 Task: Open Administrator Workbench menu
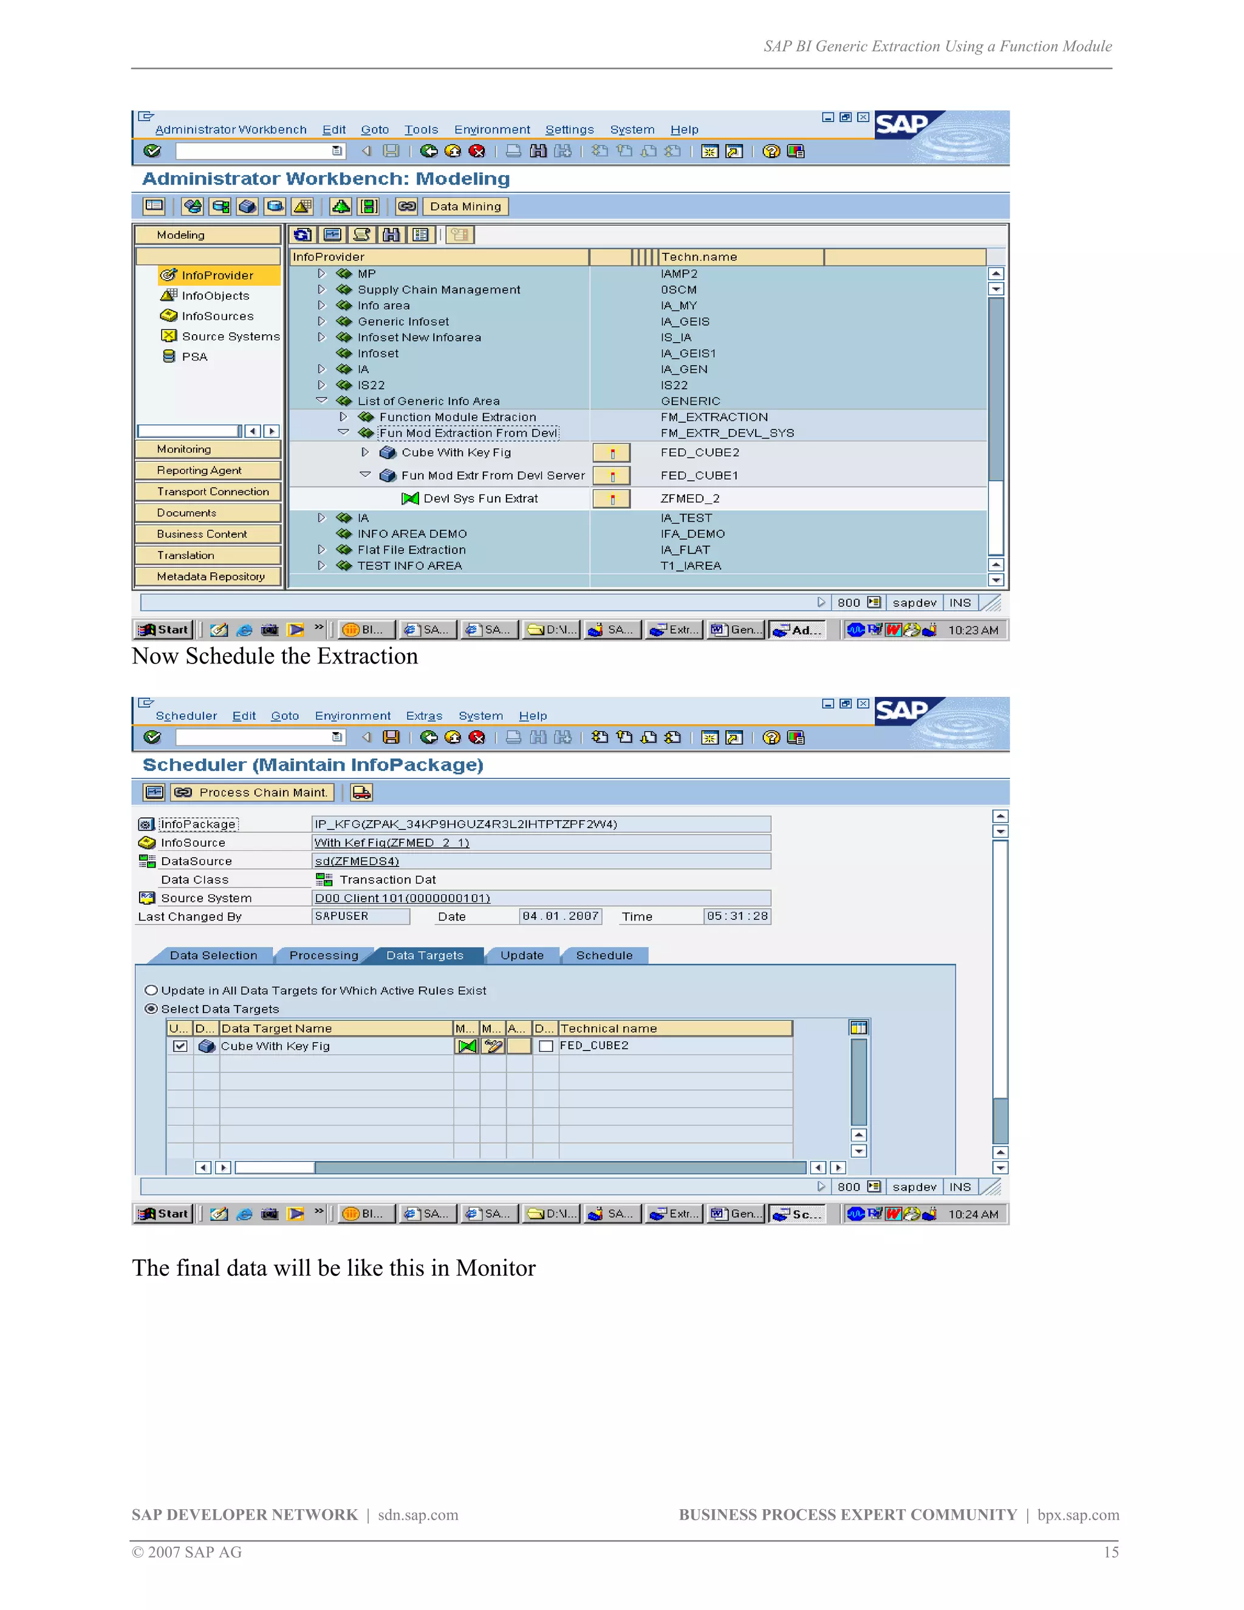tap(231, 130)
